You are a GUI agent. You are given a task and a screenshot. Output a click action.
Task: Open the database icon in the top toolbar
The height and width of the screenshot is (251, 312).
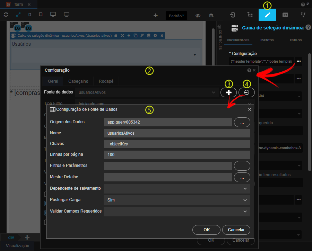(211, 16)
